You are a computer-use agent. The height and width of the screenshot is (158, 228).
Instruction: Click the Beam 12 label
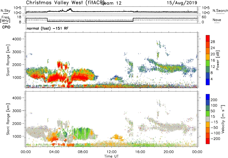pyautogui.click(x=111, y=3)
